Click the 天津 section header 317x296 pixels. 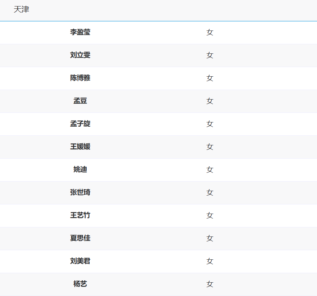click(21, 9)
